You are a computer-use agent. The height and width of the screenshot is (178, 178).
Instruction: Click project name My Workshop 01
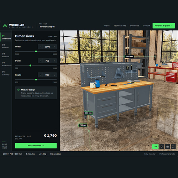point(47,27)
